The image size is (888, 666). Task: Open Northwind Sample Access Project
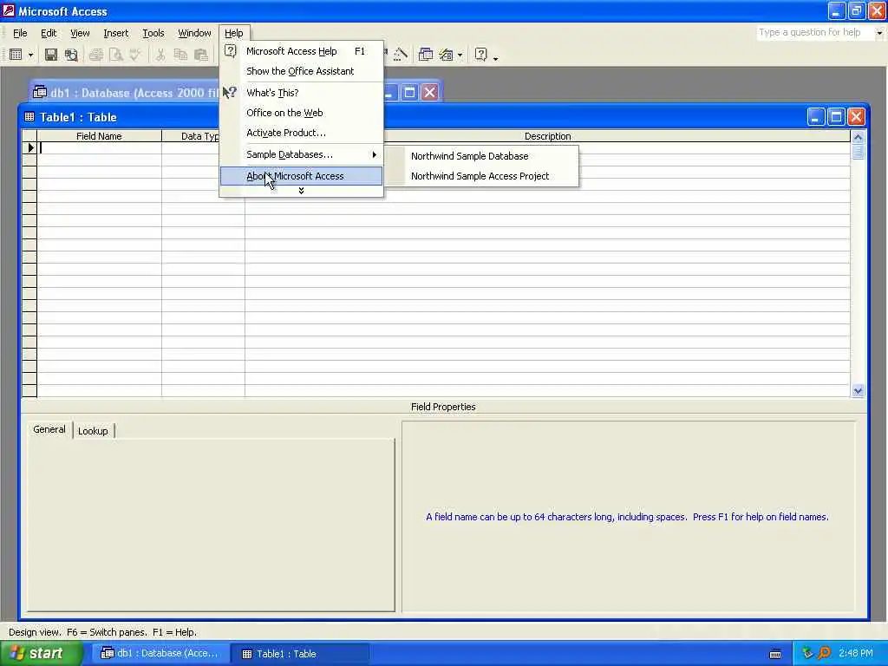tap(482, 176)
